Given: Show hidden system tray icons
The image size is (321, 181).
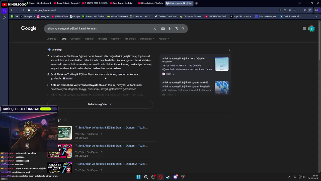Looking at the screenshot, I should tap(289, 177).
